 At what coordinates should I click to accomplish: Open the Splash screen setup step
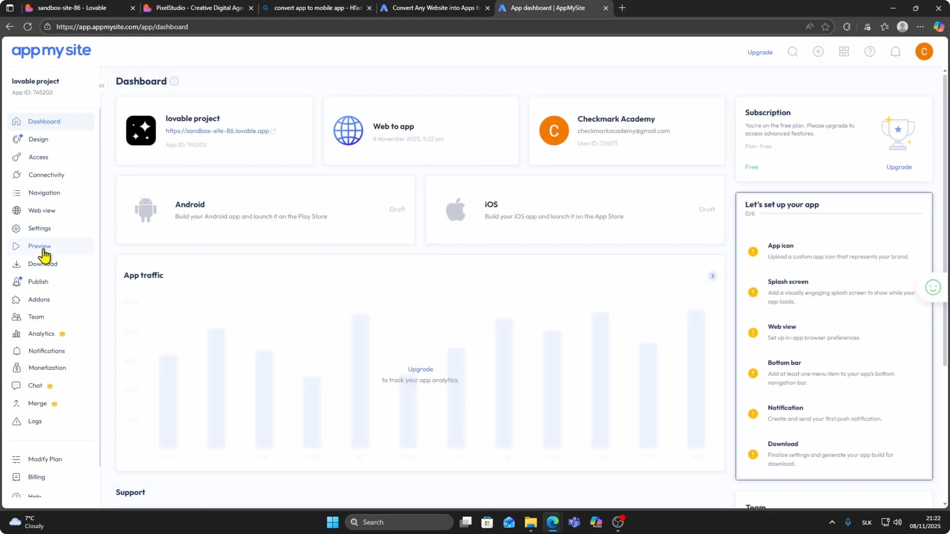834,292
